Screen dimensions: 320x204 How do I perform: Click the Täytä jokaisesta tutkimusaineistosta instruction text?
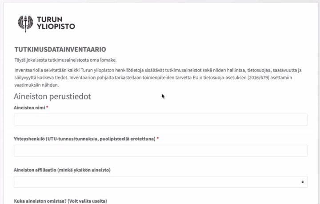(x=65, y=60)
